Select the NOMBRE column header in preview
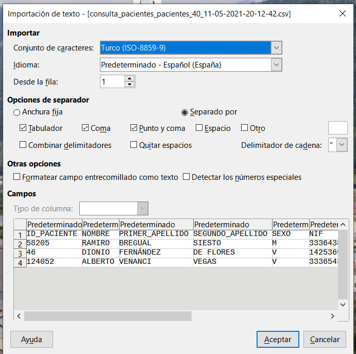Viewport: 356px width, 354px height. click(100, 225)
